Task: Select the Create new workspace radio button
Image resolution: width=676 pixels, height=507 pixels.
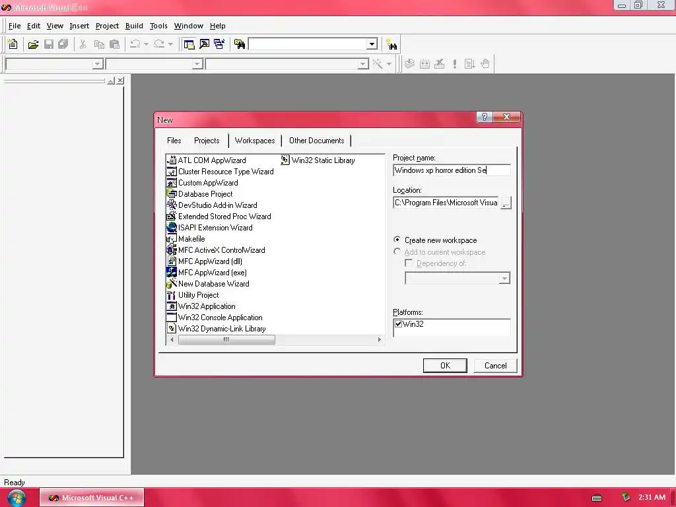Action: pyautogui.click(x=397, y=240)
